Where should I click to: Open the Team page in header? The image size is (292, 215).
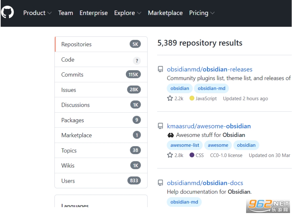[x=65, y=13]
